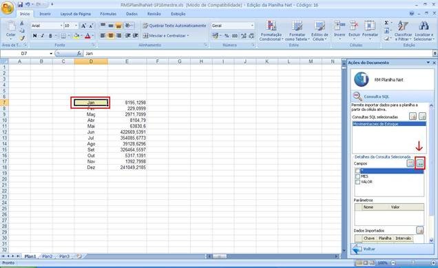Viewport: 438px width, 268px height.
Task: Save the workbook with the diskette icon
Action: (x=20, y=4)
